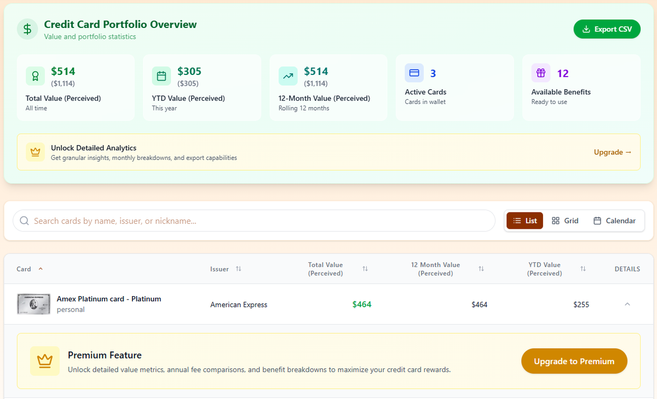
Task: Select the List view toggle
Action: coord(524,220)
